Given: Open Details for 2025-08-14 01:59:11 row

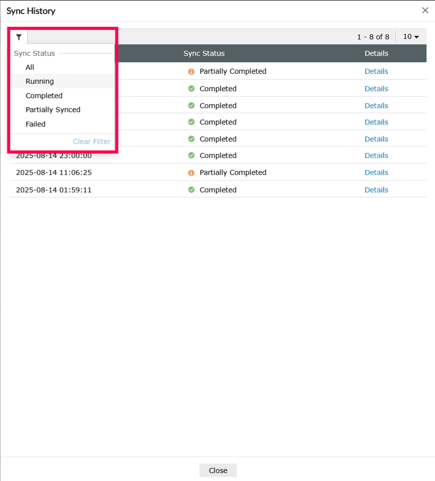Looking at the screenshot, I should click(x=376, y=190).
